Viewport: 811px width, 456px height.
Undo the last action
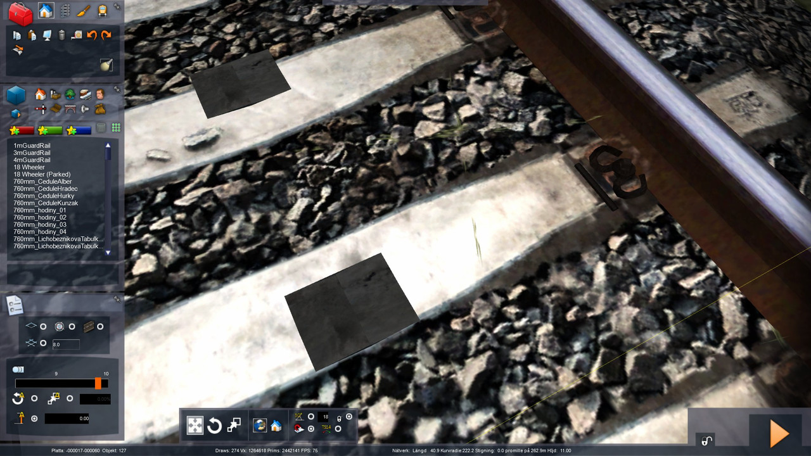[91, 35]
